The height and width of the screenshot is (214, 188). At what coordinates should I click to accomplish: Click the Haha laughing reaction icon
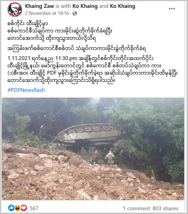pyautogui.click(x=18, y=208)
